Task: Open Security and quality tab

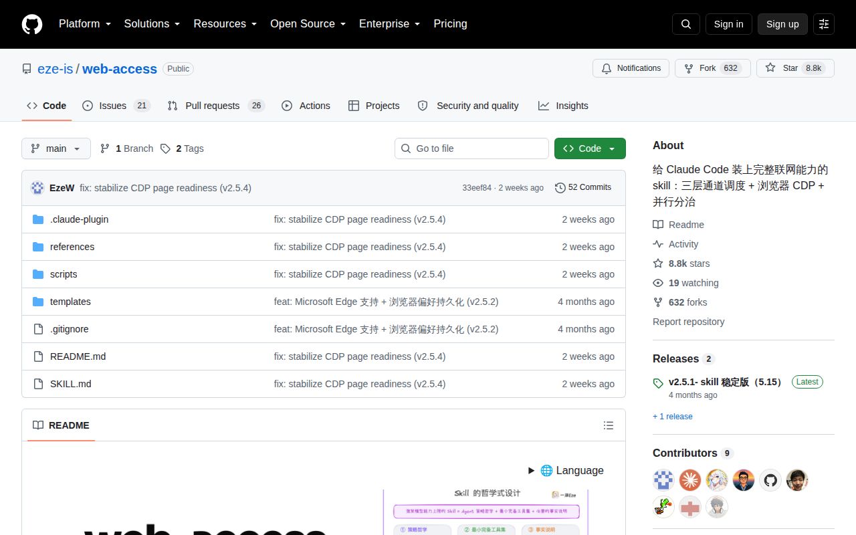Action: (468, 106)
